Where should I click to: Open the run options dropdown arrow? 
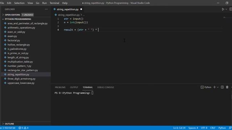[x=226, y=9]
